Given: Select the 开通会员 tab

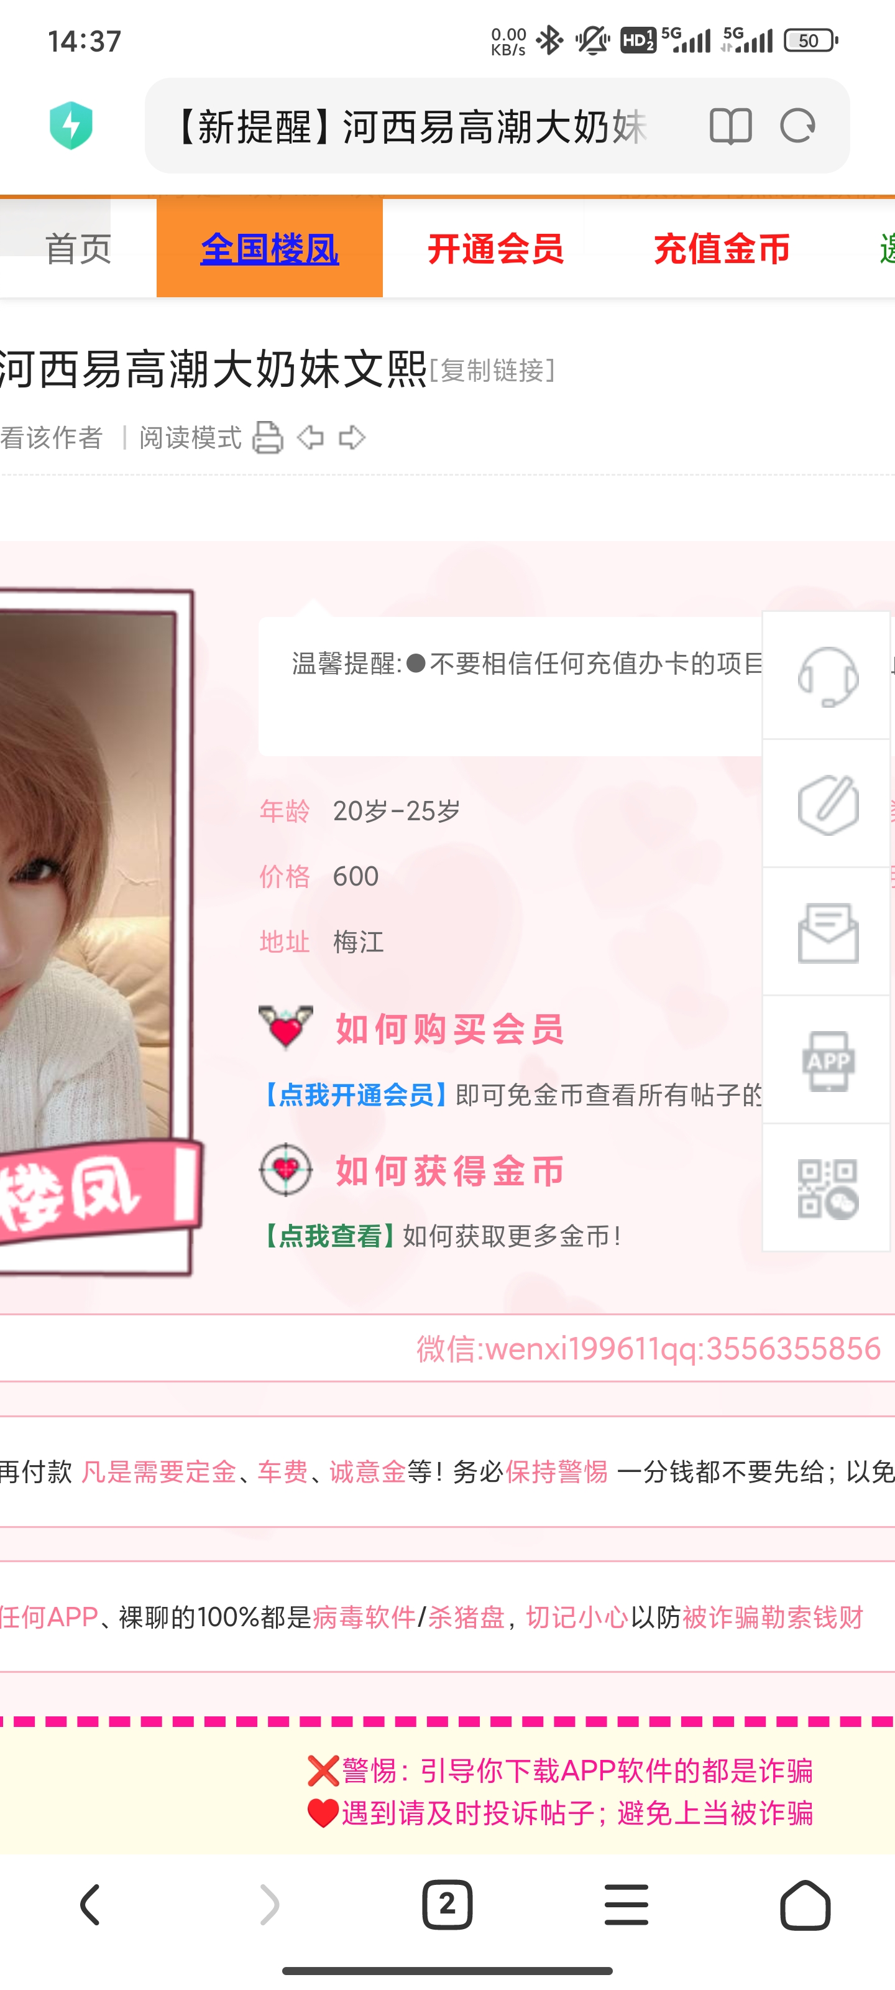Looking at the screenshot, I should 495,249.
